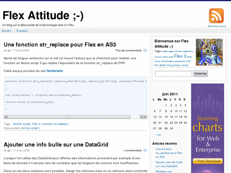Click the author cc link under the str_replace post
The width and height of the screenshot is (231, 173).
click(x=9, y=50)
